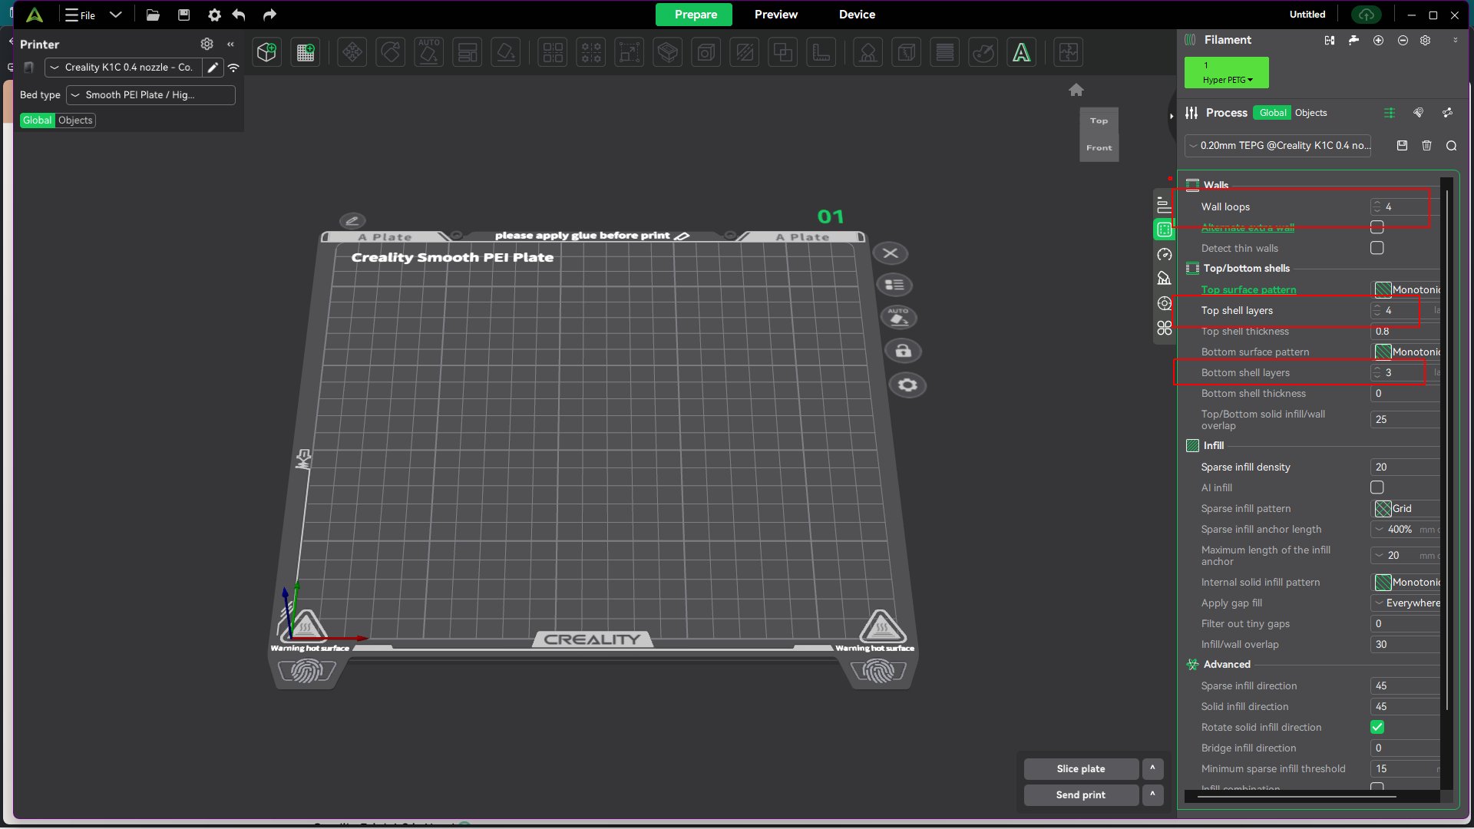1474x829 pixels.
Task: Switch to the Preview tab
Action: pyautogui.click(x=775, y=15)
